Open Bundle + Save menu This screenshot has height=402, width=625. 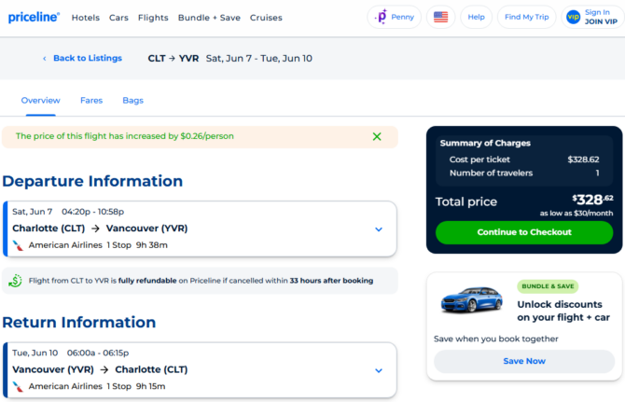[209, 18]
